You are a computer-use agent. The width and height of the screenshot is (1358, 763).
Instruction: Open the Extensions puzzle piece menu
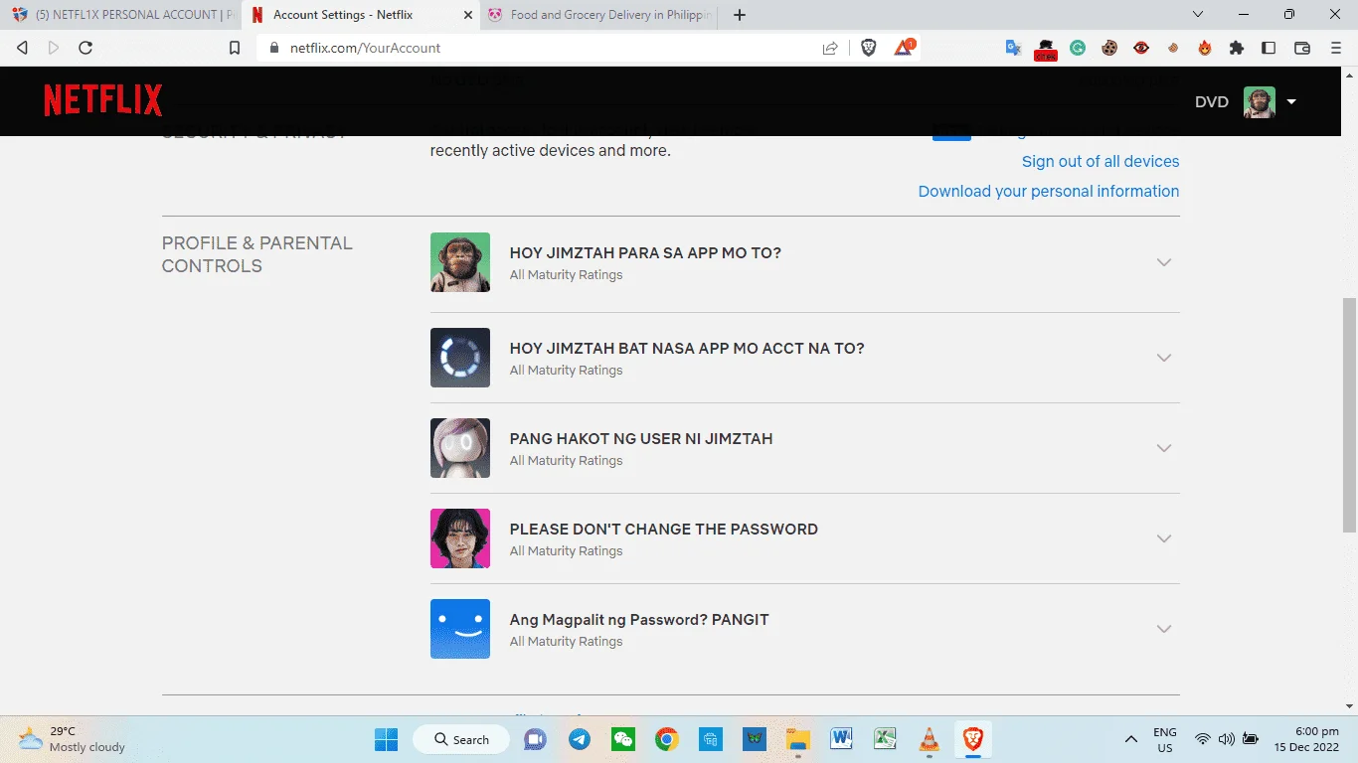pyautogui.click(x=1237, y=48)
